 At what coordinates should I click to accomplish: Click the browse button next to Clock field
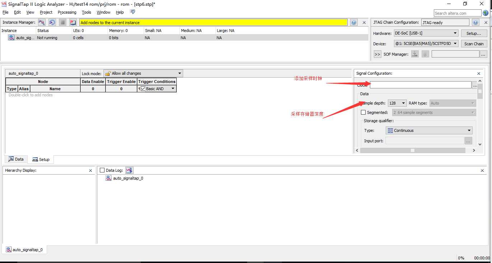click(x=475, y=85)
